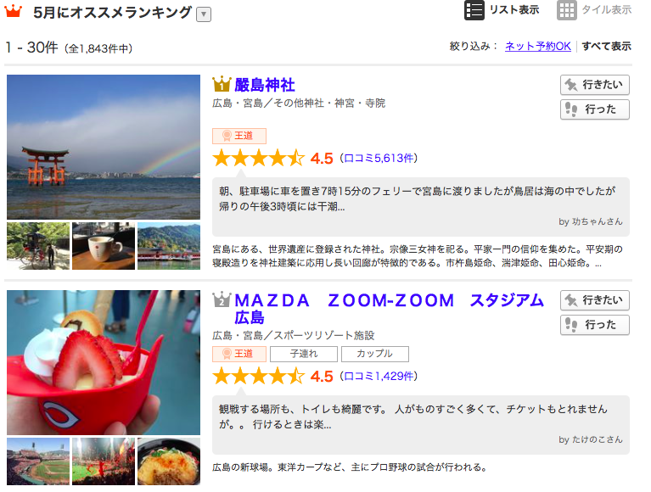Click the list view icon
Image resolution: width=651 pixels, height=492 pixels.
(x=474, y=10)
